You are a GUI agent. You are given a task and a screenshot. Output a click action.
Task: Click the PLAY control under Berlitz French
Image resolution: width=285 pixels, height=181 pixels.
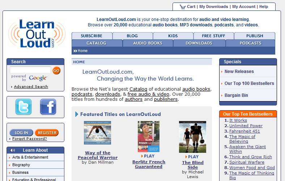(x=148, y=156)
